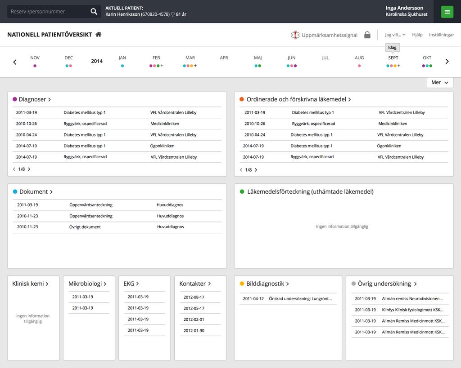461x368 pixels.
Task: Click the 2014 year label on timeline
Action: [97, 61]
